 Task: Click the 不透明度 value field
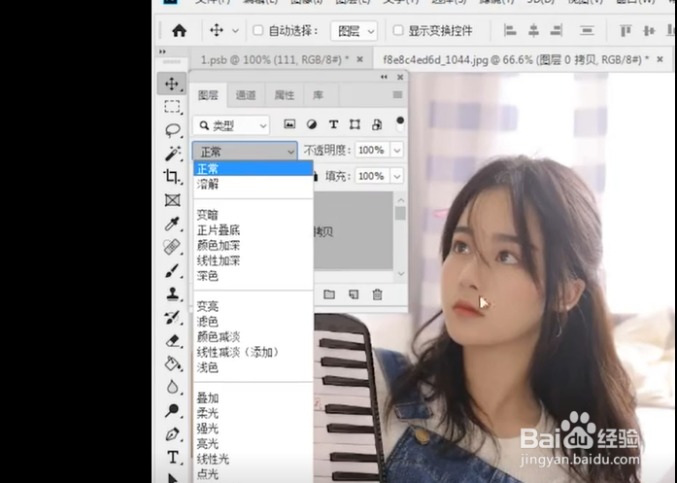[x=372, y=151]
